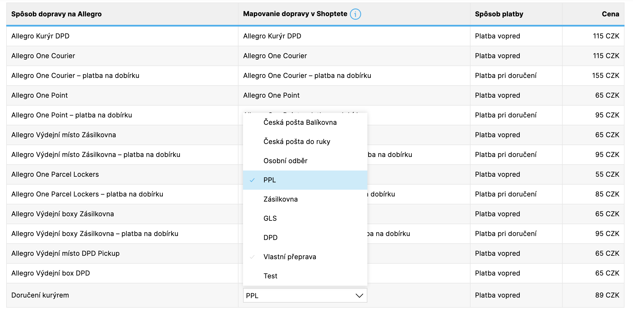Open the PPL shipping mapping dropdown arrow
633x319 pixels.
tap(359, 296)
